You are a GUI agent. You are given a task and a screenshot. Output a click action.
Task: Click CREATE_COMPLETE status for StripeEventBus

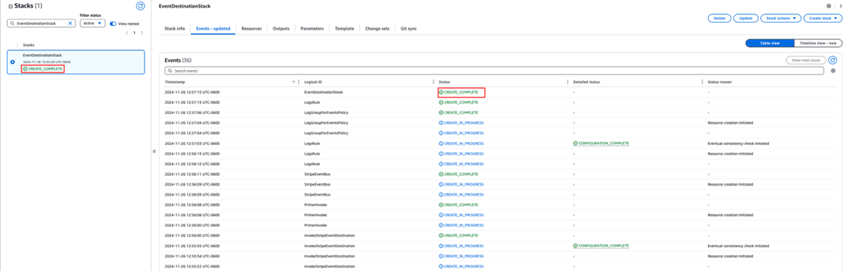tap(458, 174)
